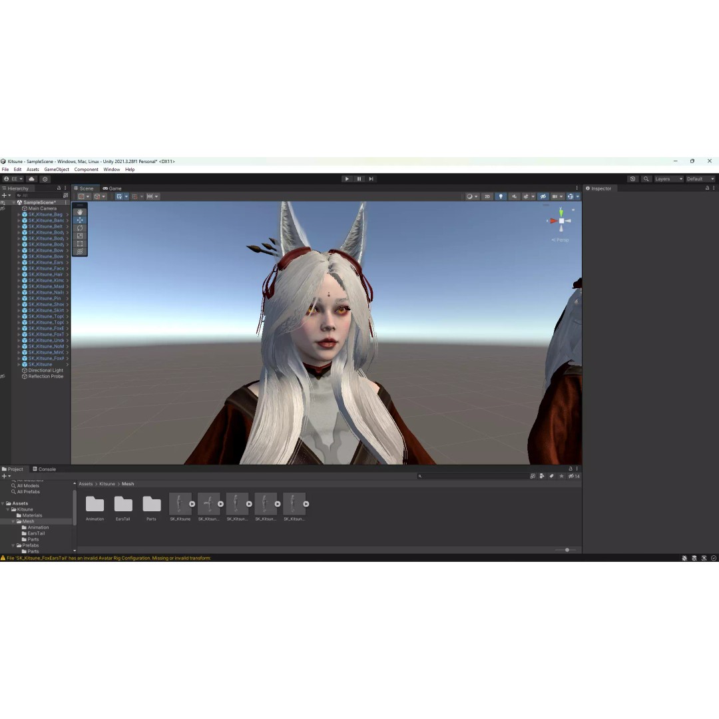This screenshot has height=719, width=719.
Task: Go to Kitsune in breadcrumb path
Action: tap(107, 484)
